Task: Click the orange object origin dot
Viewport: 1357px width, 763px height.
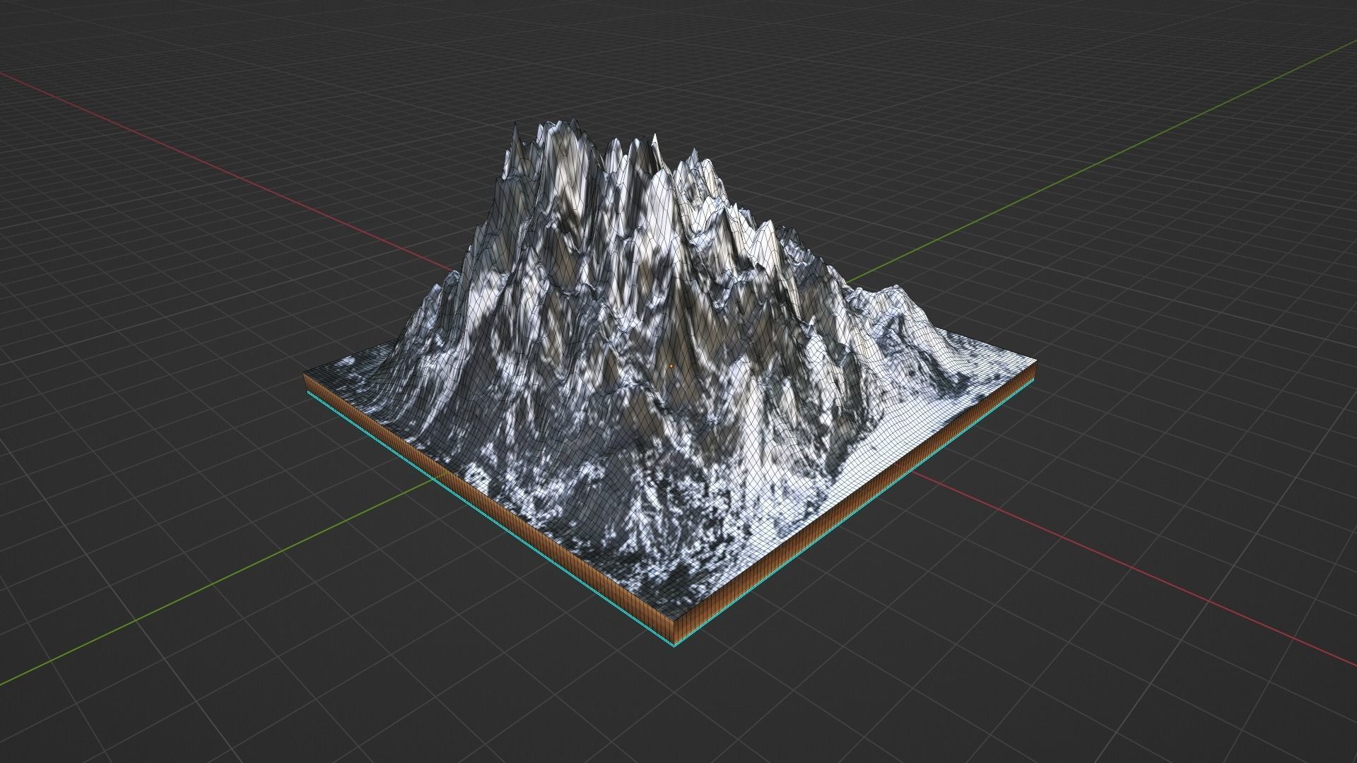Action: [x=671, y=367]
